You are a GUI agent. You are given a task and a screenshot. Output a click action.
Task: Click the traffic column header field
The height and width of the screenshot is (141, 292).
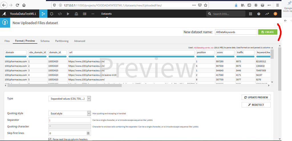tap(245, 52)
